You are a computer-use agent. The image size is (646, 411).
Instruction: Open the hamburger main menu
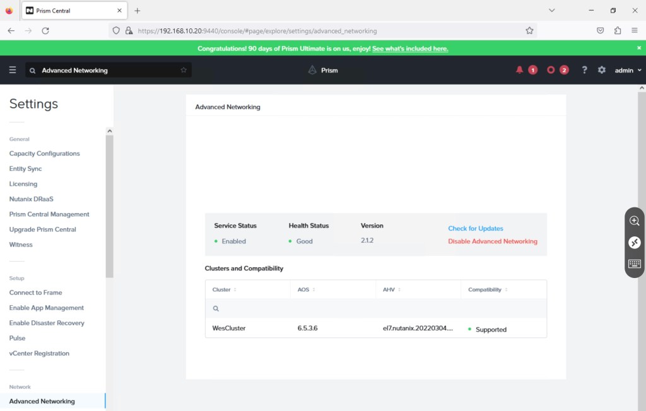point(13,70)
